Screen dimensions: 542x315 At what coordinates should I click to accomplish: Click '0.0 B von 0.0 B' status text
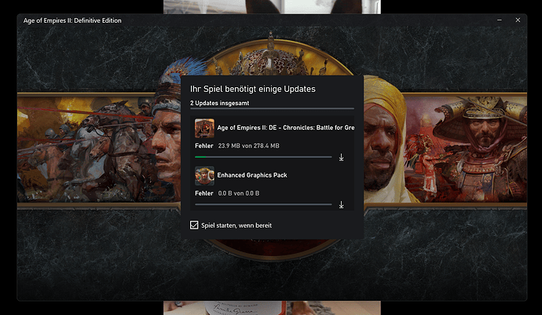239,193
